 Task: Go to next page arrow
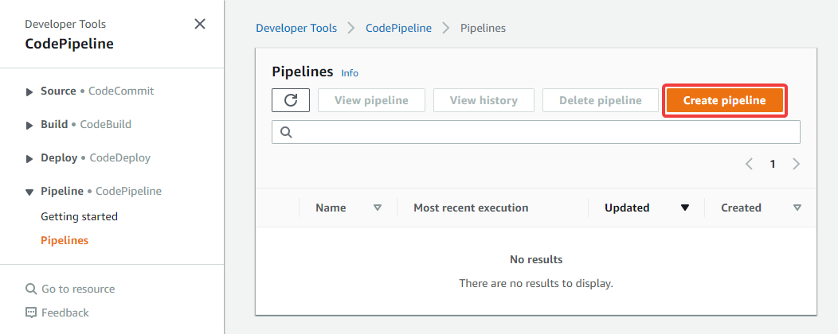coord(797,164)
